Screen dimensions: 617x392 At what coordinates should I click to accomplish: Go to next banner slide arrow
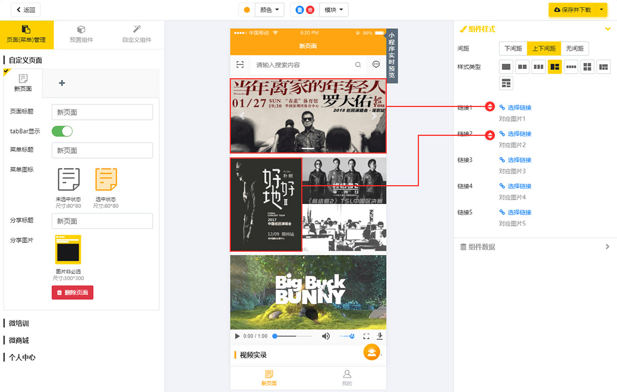(374, 116)
